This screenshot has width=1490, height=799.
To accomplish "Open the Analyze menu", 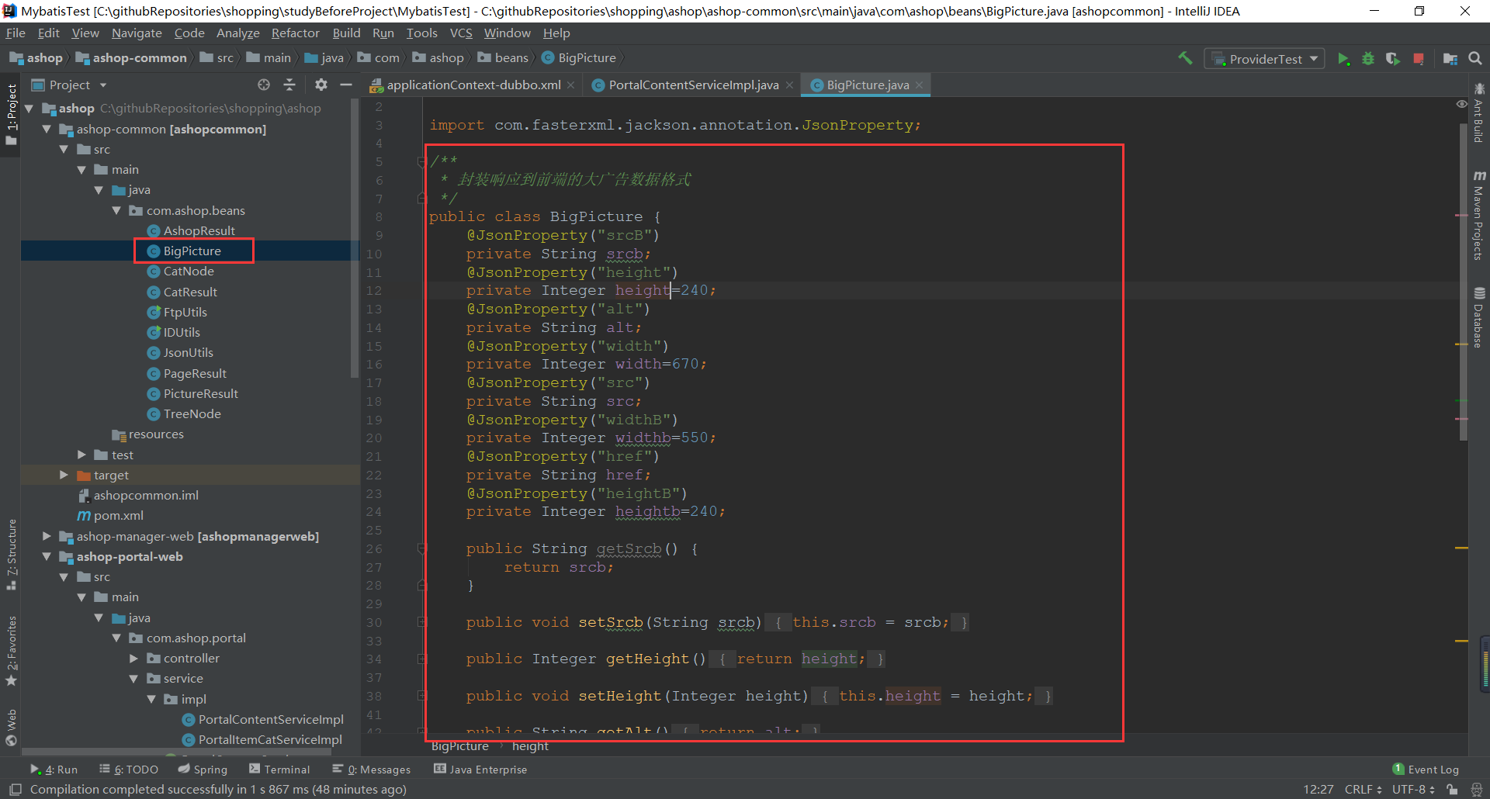I will 237,33.
